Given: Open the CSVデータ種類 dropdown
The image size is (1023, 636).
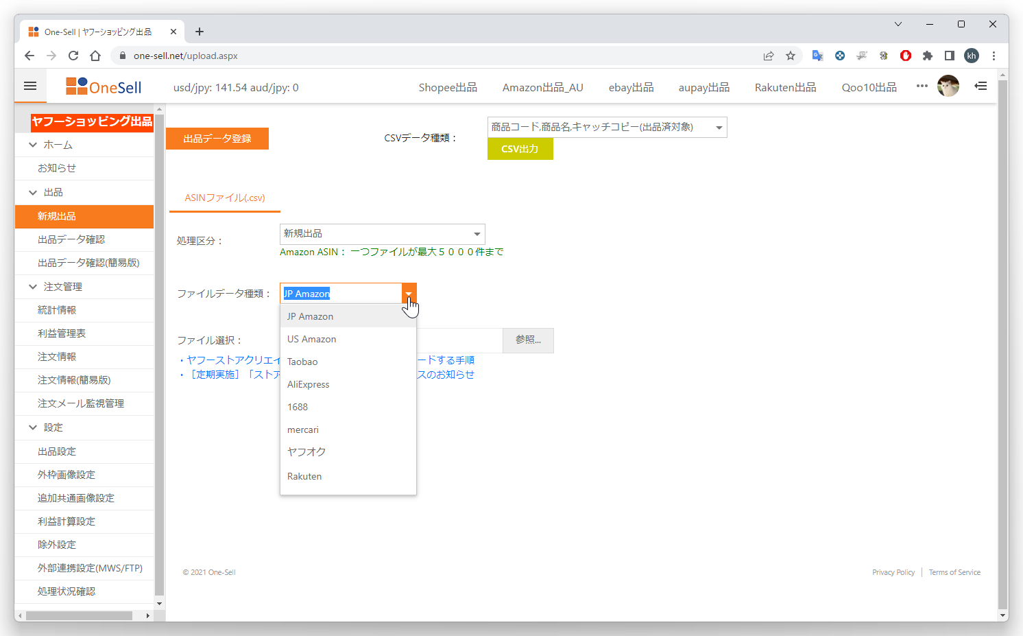Looking at the screenshot, I should pyautogui.click(x=606, y=127).
